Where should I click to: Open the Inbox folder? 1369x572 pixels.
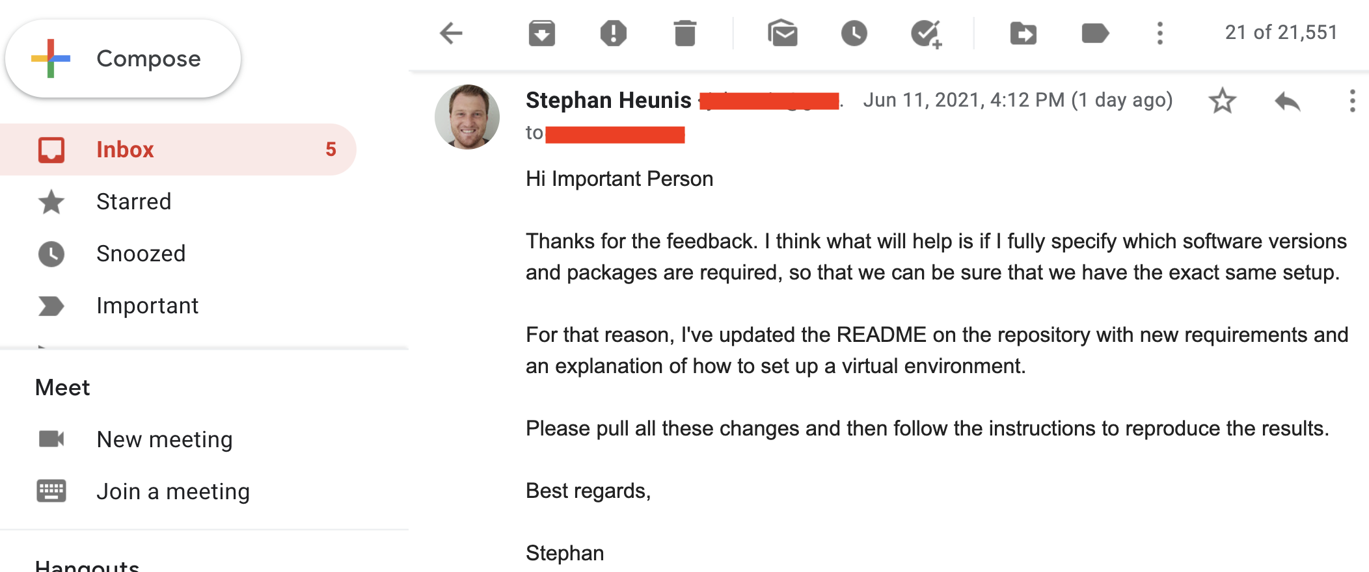click(x=125, y=149)
